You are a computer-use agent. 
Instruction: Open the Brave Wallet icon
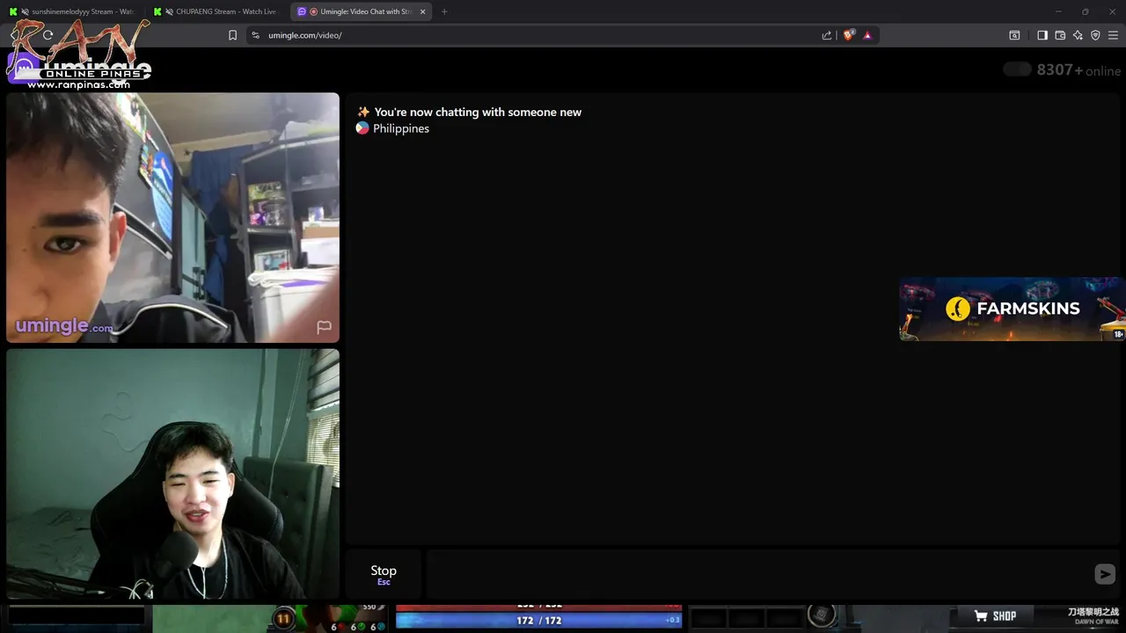tap(1060, 35)
